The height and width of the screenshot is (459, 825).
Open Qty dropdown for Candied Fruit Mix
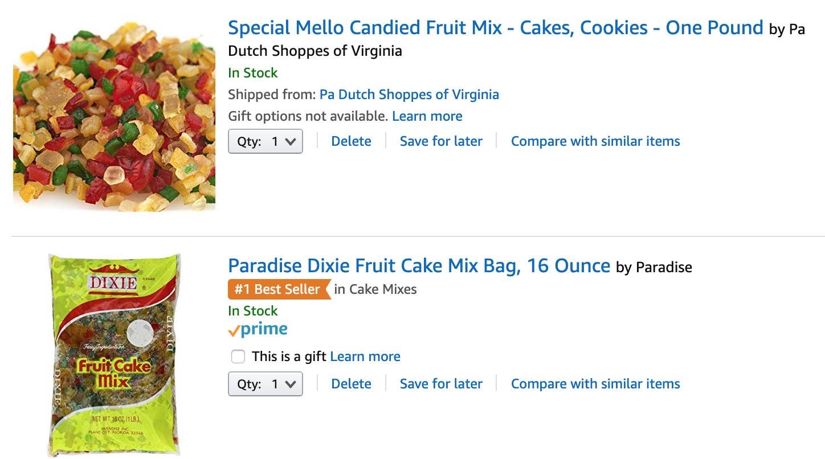click(x=265, y=141)
